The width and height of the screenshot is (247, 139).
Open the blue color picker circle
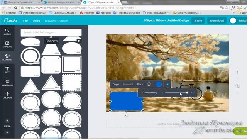click(159, 84)
